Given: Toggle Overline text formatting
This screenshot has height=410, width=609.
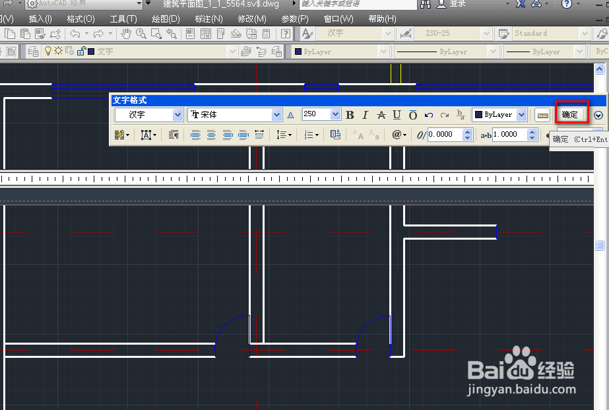Looking at the screenshot, I should point(413,115).
